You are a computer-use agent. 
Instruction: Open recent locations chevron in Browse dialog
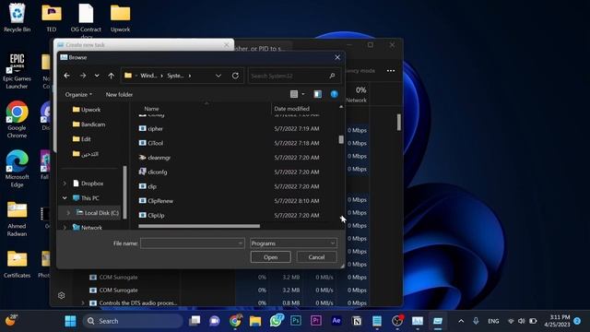coord(97,76)
